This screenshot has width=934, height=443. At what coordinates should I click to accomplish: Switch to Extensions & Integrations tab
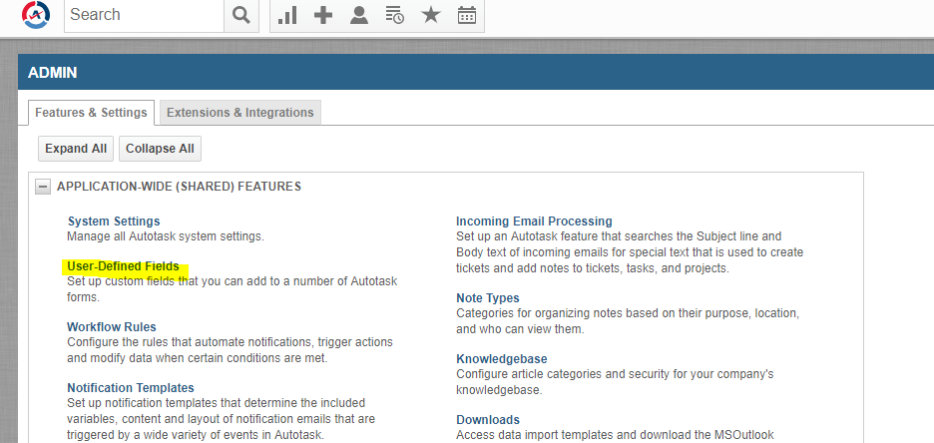point(240,113)
